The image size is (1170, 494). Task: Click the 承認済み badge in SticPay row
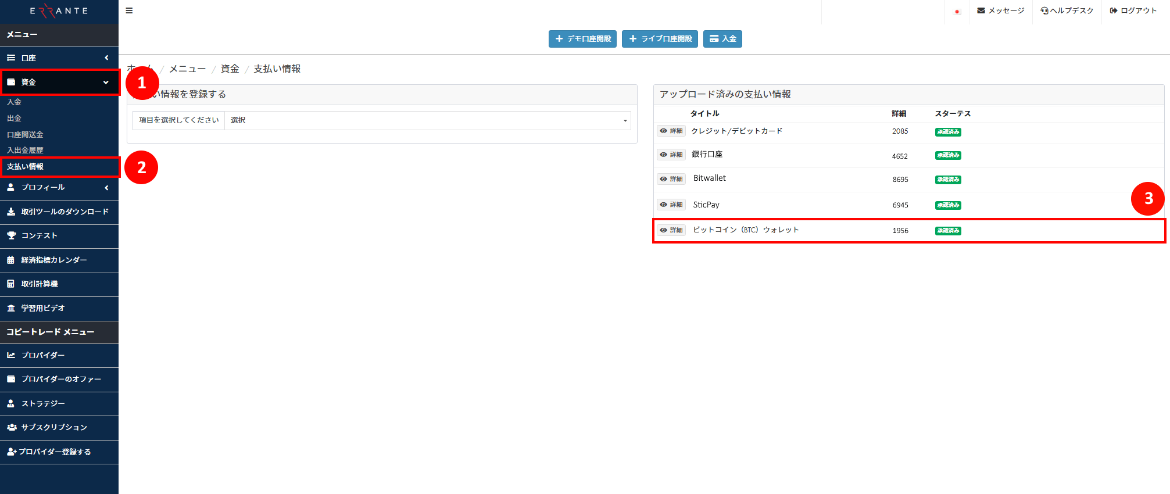[948, 205]
